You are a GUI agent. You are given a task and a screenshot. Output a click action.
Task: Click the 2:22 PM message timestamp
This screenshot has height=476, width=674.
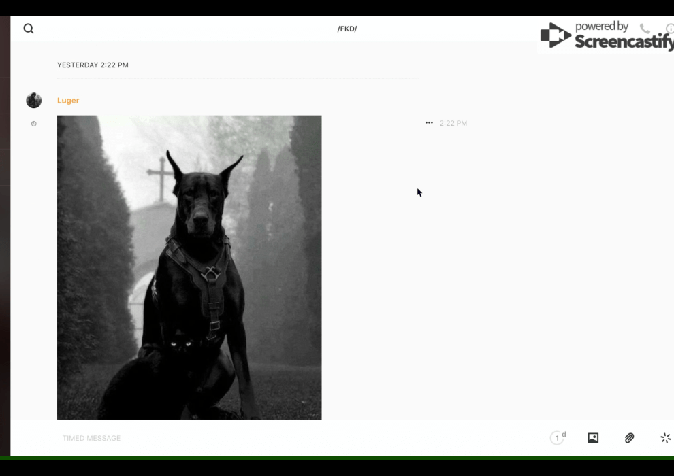coord(453,123)
